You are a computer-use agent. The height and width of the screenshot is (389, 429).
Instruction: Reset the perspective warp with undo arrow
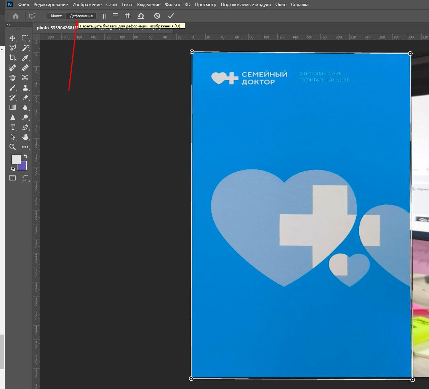pos(141,16)
